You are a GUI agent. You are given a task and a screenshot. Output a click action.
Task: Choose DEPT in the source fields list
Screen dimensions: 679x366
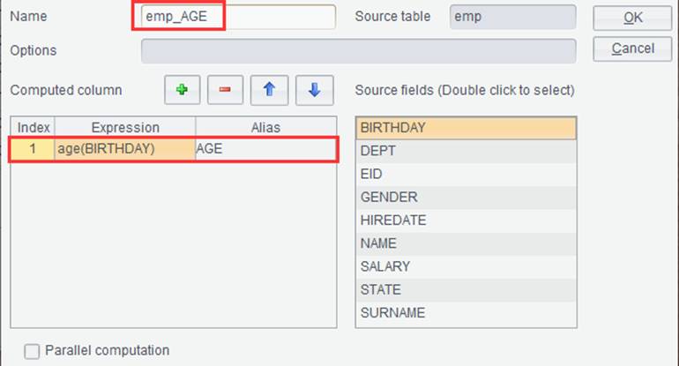click(x=466, y=151)
